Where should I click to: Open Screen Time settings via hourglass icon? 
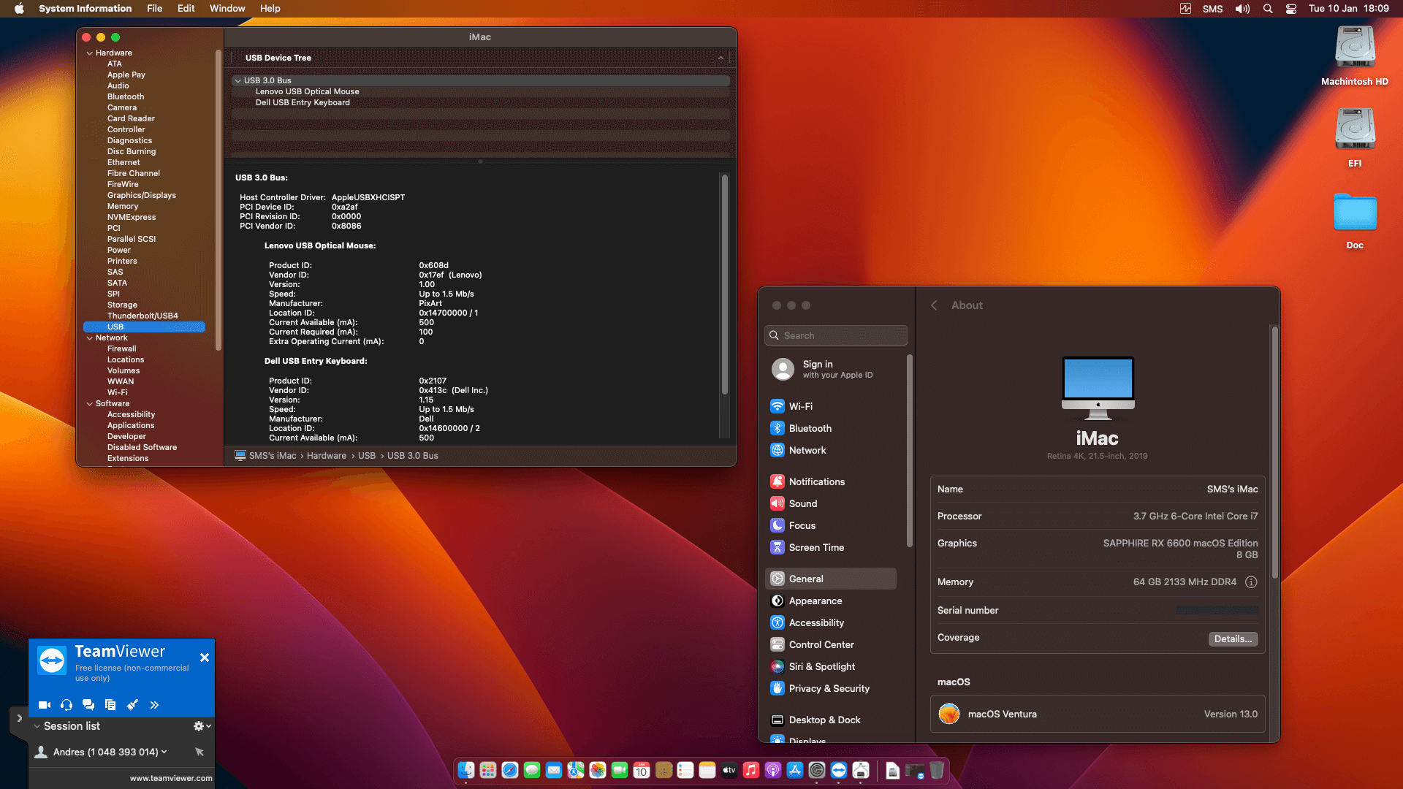point(777,547)
